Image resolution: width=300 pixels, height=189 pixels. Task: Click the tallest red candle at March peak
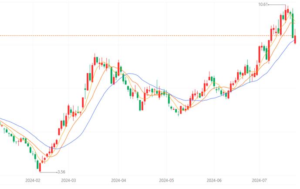pos(92,74)
